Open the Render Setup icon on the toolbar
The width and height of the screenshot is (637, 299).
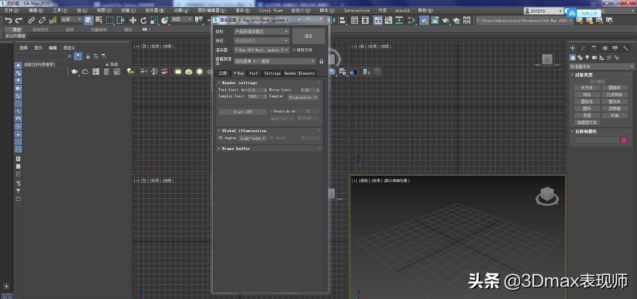[424, 21]
